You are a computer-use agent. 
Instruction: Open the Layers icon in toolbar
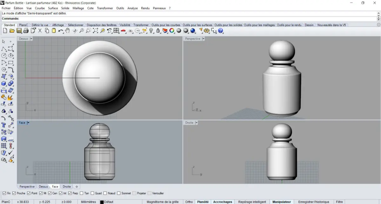click(x=165, y=31)
